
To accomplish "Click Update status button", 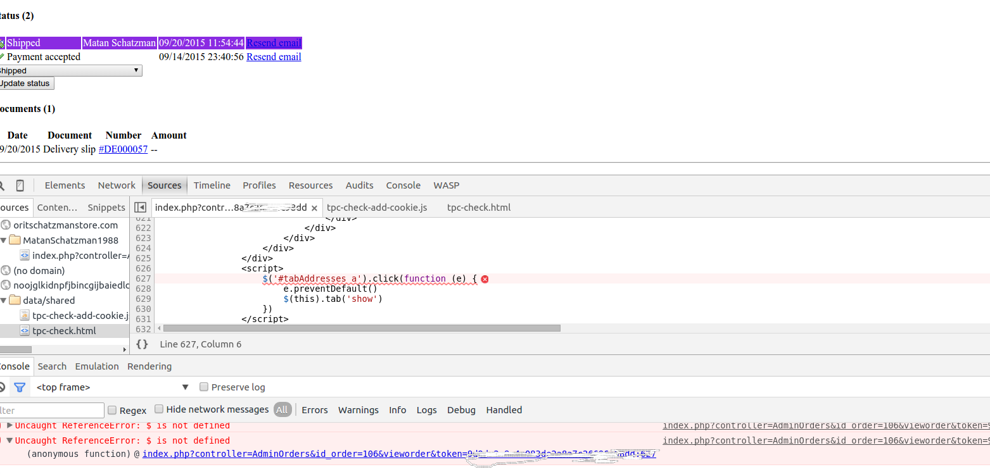I will (26, 84).
